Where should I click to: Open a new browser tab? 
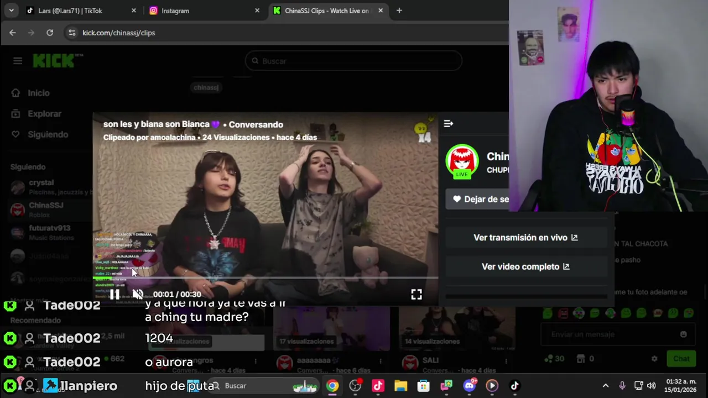[399, 11]
